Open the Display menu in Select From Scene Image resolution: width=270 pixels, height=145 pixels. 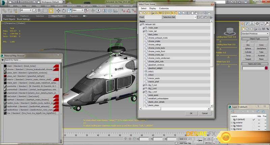tap(153, 8)
